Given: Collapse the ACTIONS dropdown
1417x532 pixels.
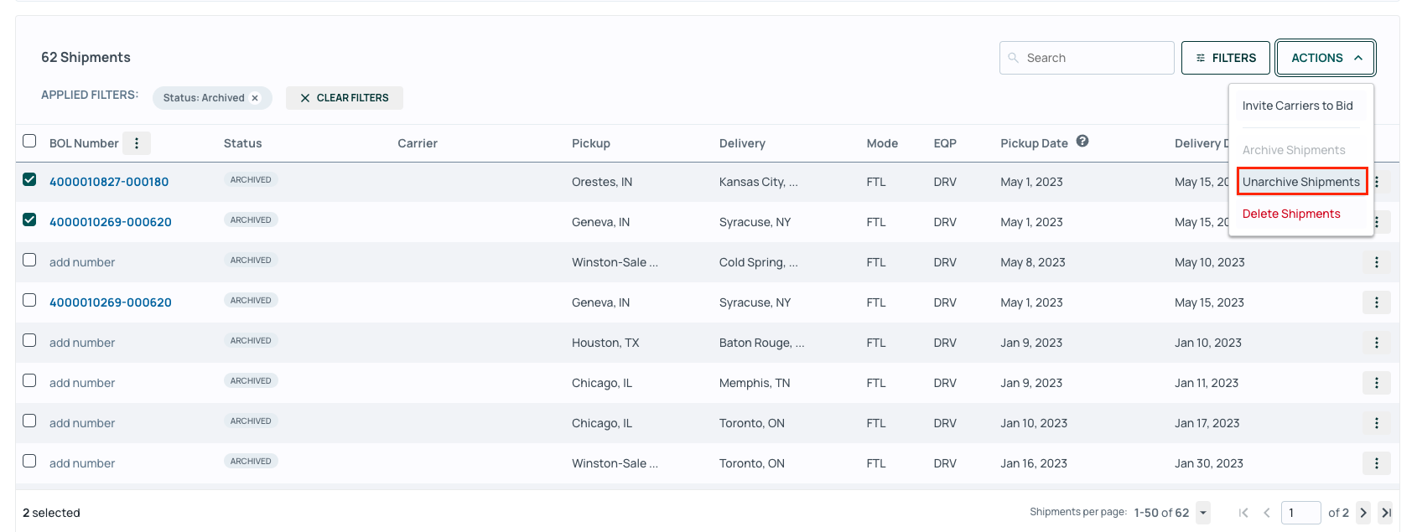Looking at the screenshot, I should tap(1325, 58).
